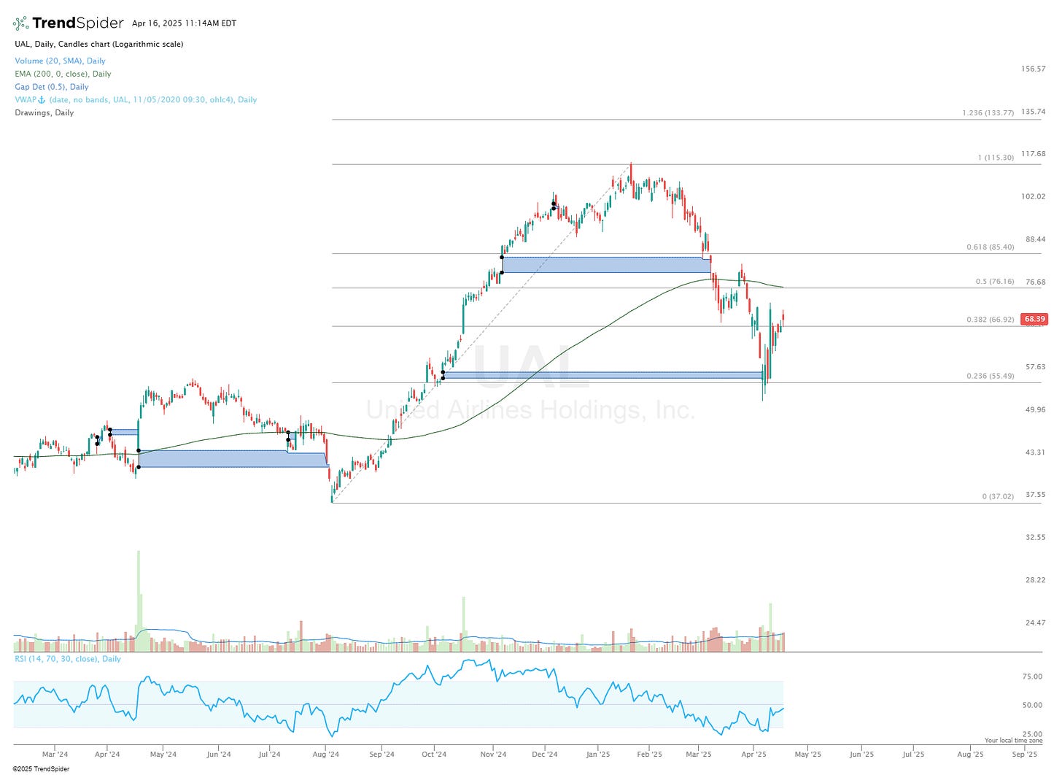Click the Fibonacci label '0.618 (85.40)'
Viewport: 1062px width, 775px height.
990,247
